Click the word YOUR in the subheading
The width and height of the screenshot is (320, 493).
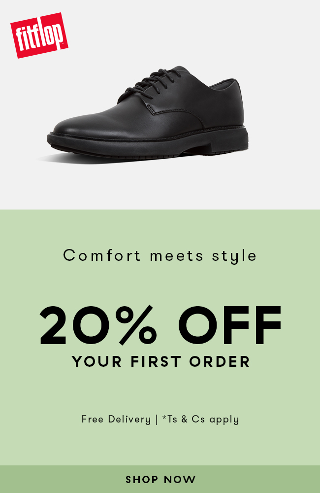click(97, 361)
